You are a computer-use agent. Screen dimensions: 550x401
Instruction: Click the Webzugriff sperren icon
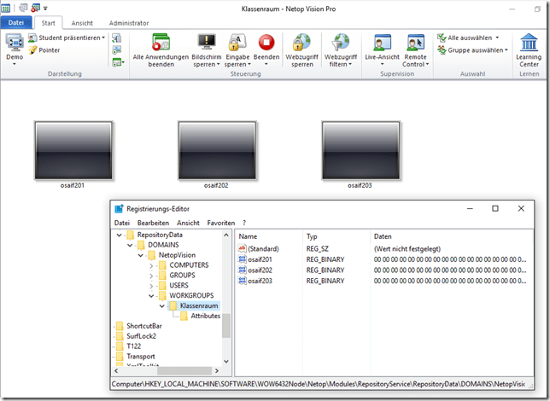tap(300, 42)
